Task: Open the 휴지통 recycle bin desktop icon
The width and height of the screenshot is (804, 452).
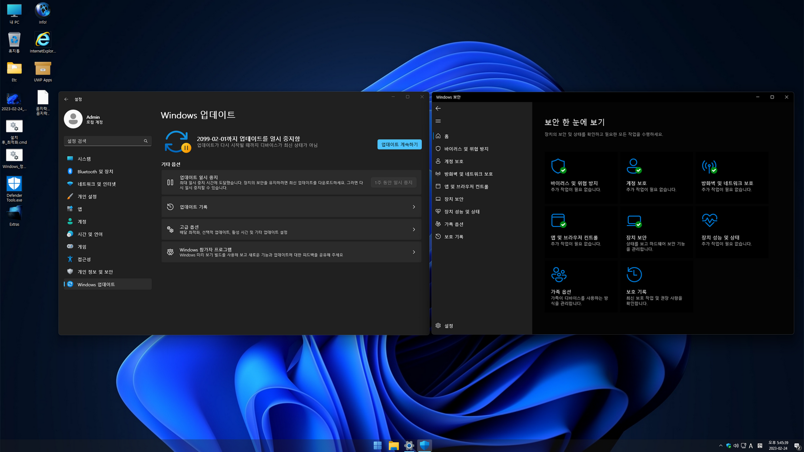Action: point(14,42)
